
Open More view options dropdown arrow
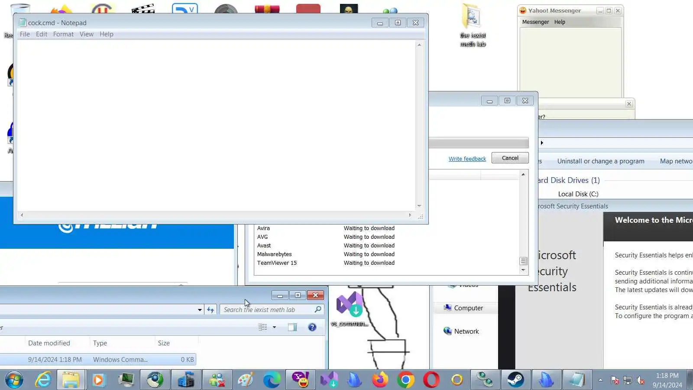coord(274,327)
